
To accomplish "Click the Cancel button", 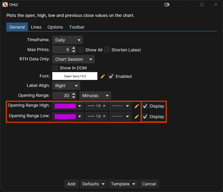I will pos(149,184).
